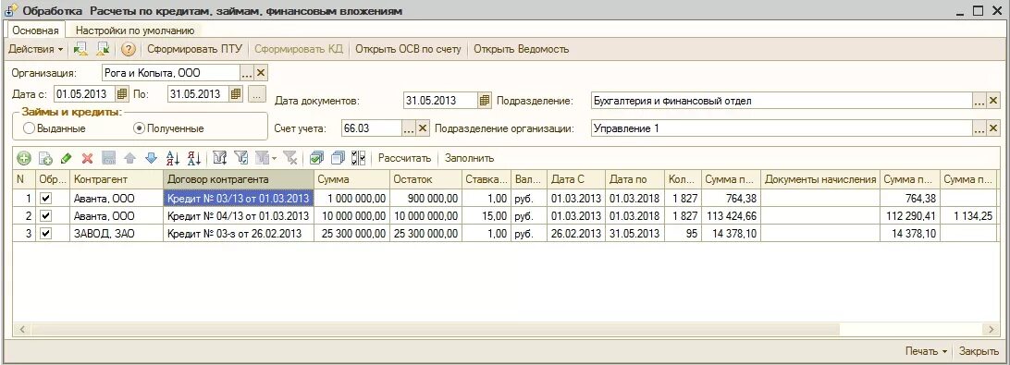Open calendar for the Дата с field
Viewport: 1010px width, 365px height.
122,94
